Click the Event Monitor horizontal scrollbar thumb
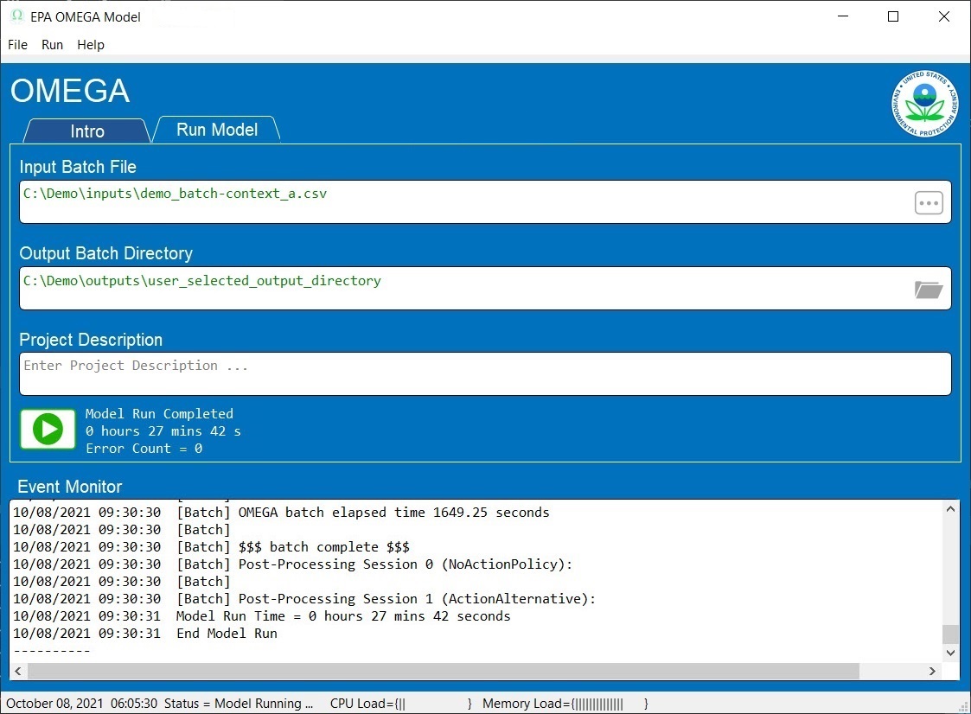 (444, 671)
